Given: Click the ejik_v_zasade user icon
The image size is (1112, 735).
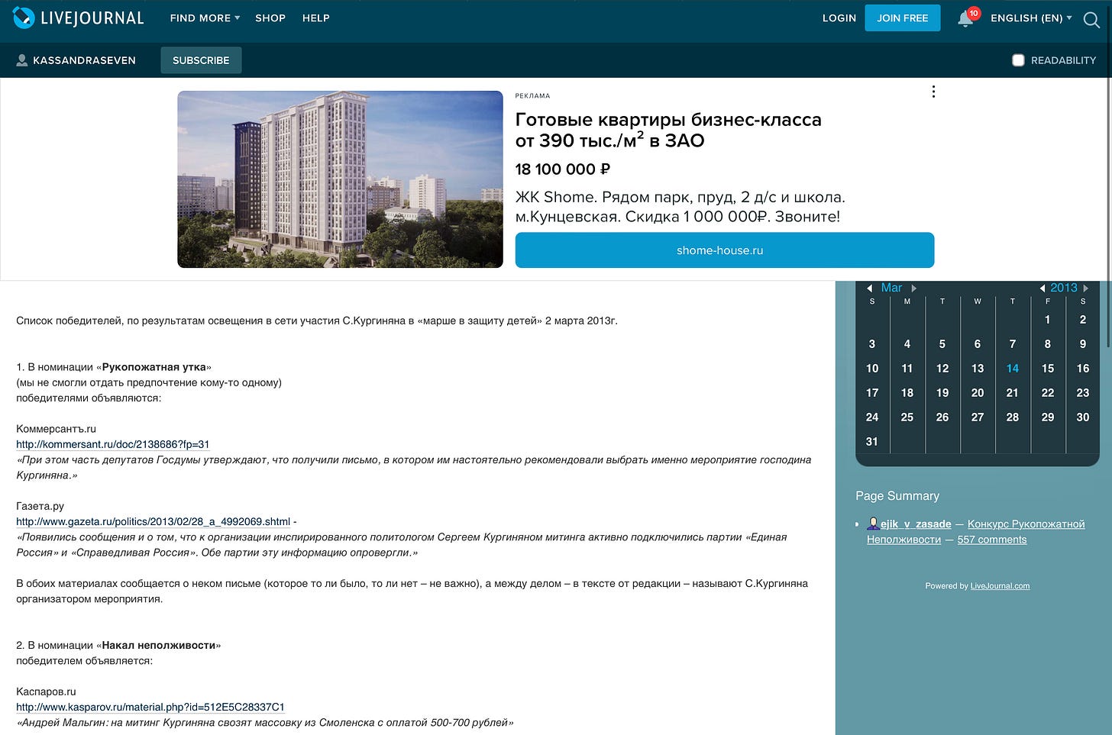Looking at the screenshot, I should point(873,524).
